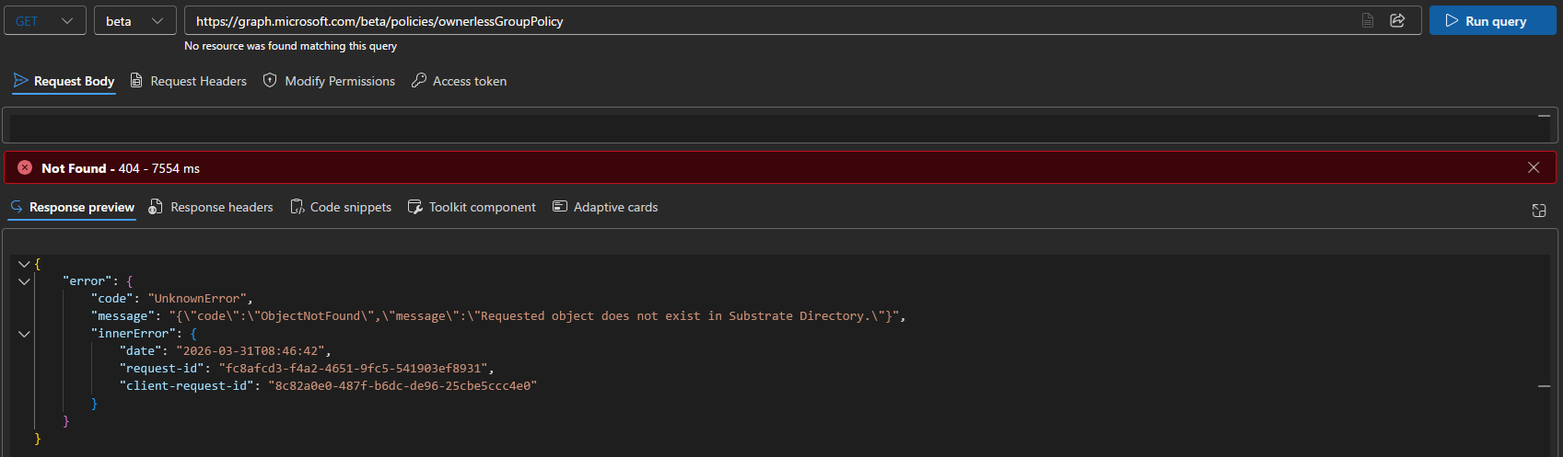Image resolution: width=1563 pixels, height=457 pixels.
Task: Show the Code snippets tab
Action: 341,207
